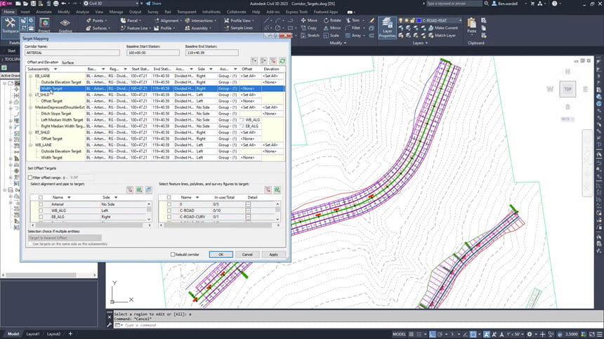Image resolution: width=604 pixels, height=339 pixels.
Task: Click the Autodesk App Store cart icon
Action: coord(533,4)
